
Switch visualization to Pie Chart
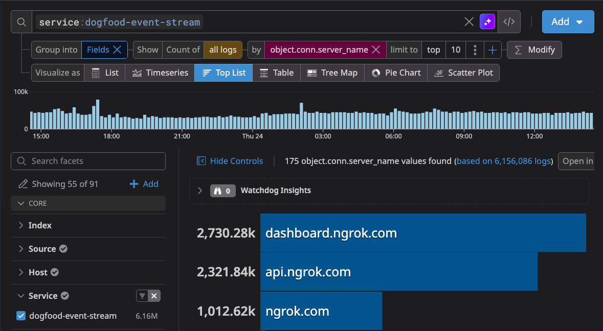[x=396, y=73]
